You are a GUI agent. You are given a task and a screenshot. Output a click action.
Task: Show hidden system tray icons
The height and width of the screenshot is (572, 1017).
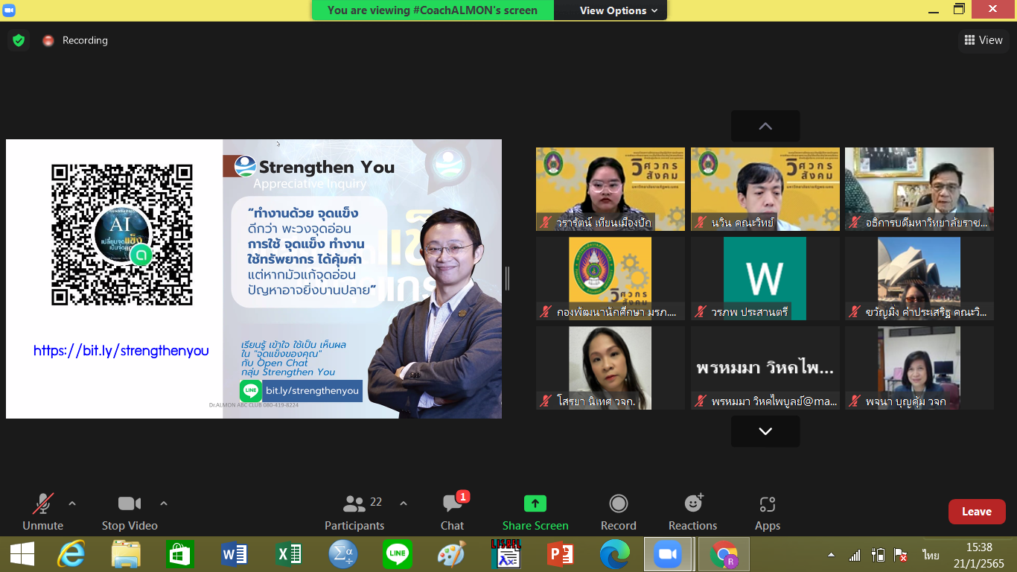coord(831,555)
